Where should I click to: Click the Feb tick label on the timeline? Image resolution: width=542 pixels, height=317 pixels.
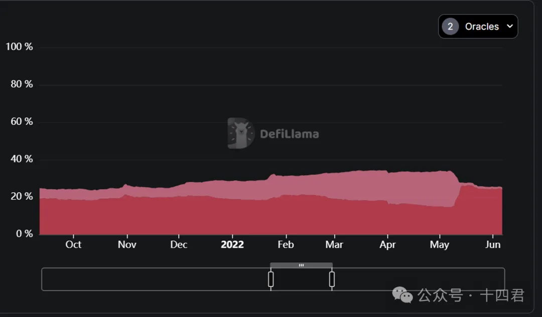[286, 244]
